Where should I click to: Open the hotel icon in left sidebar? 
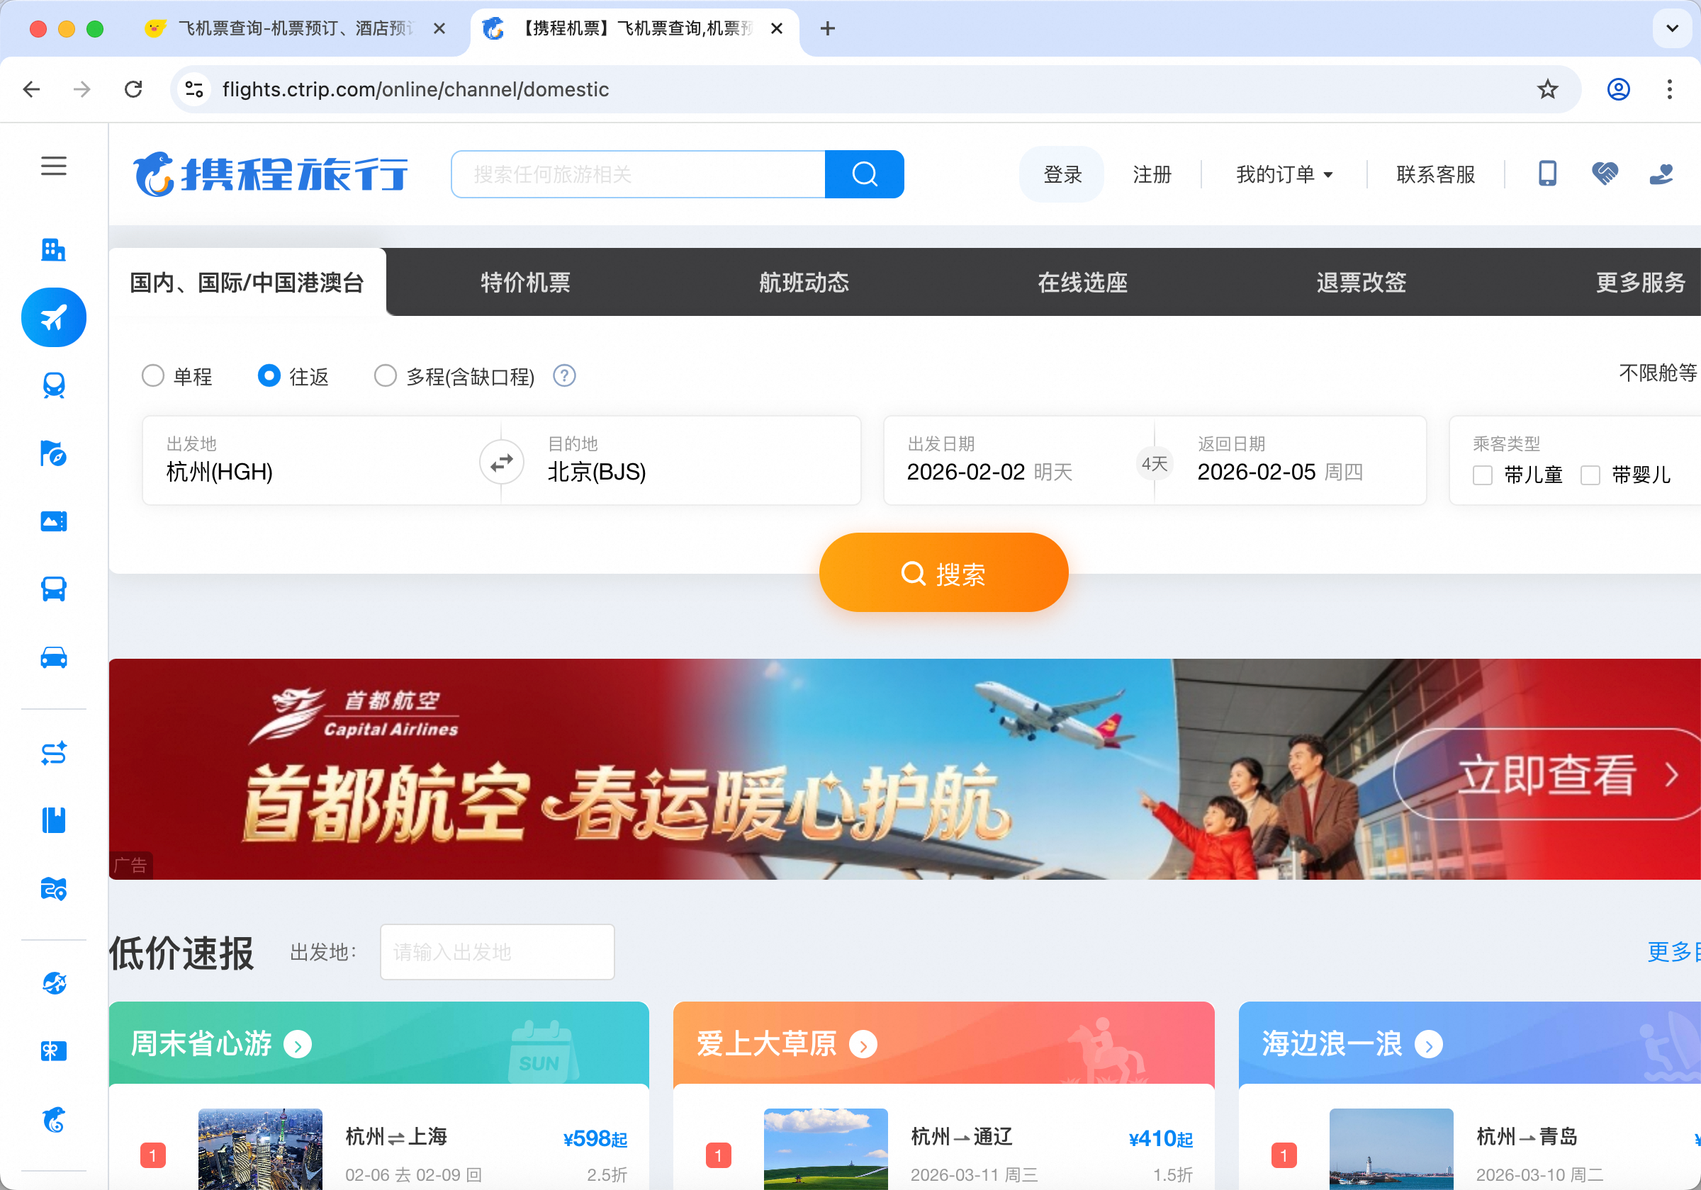pyautogui.click(x=53, y=249)
